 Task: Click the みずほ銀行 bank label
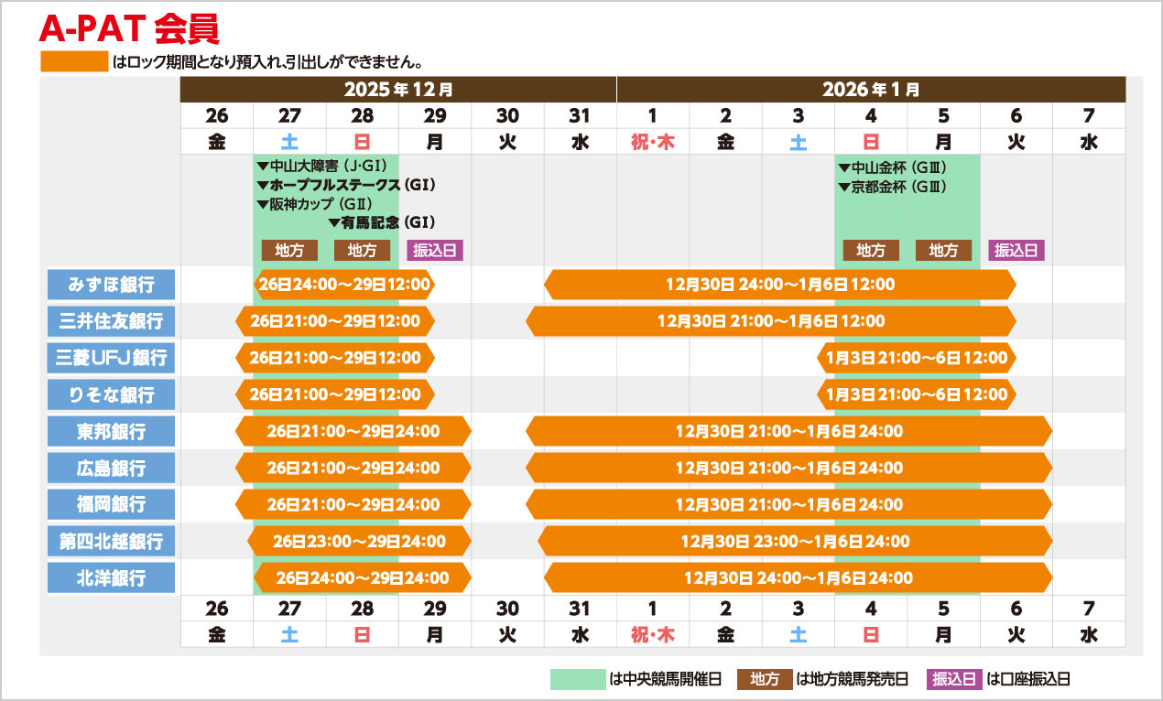pyautogui.click(x=111, y=285)
